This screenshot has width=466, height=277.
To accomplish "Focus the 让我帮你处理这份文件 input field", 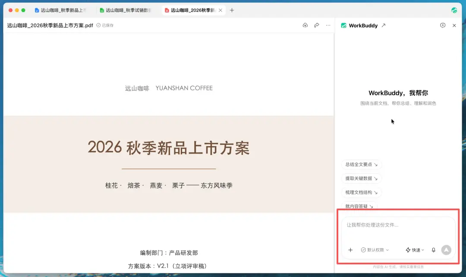I will click(x=398, y=225).
